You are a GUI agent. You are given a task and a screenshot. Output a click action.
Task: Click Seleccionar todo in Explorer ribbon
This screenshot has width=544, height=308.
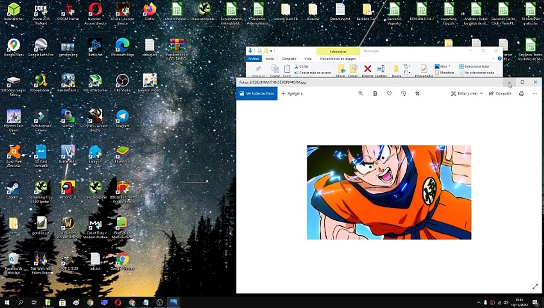click(x=474, y=66)
